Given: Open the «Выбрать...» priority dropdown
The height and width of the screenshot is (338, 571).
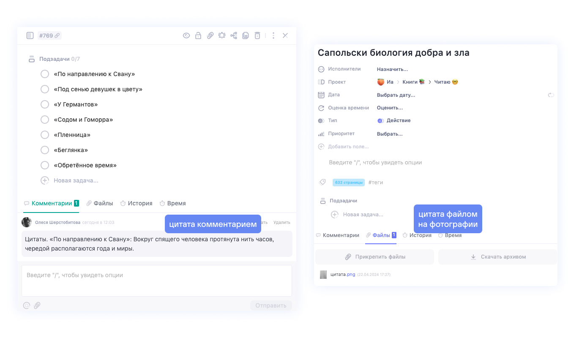Looking at the screenshot, I should click(x=390, y=134).
